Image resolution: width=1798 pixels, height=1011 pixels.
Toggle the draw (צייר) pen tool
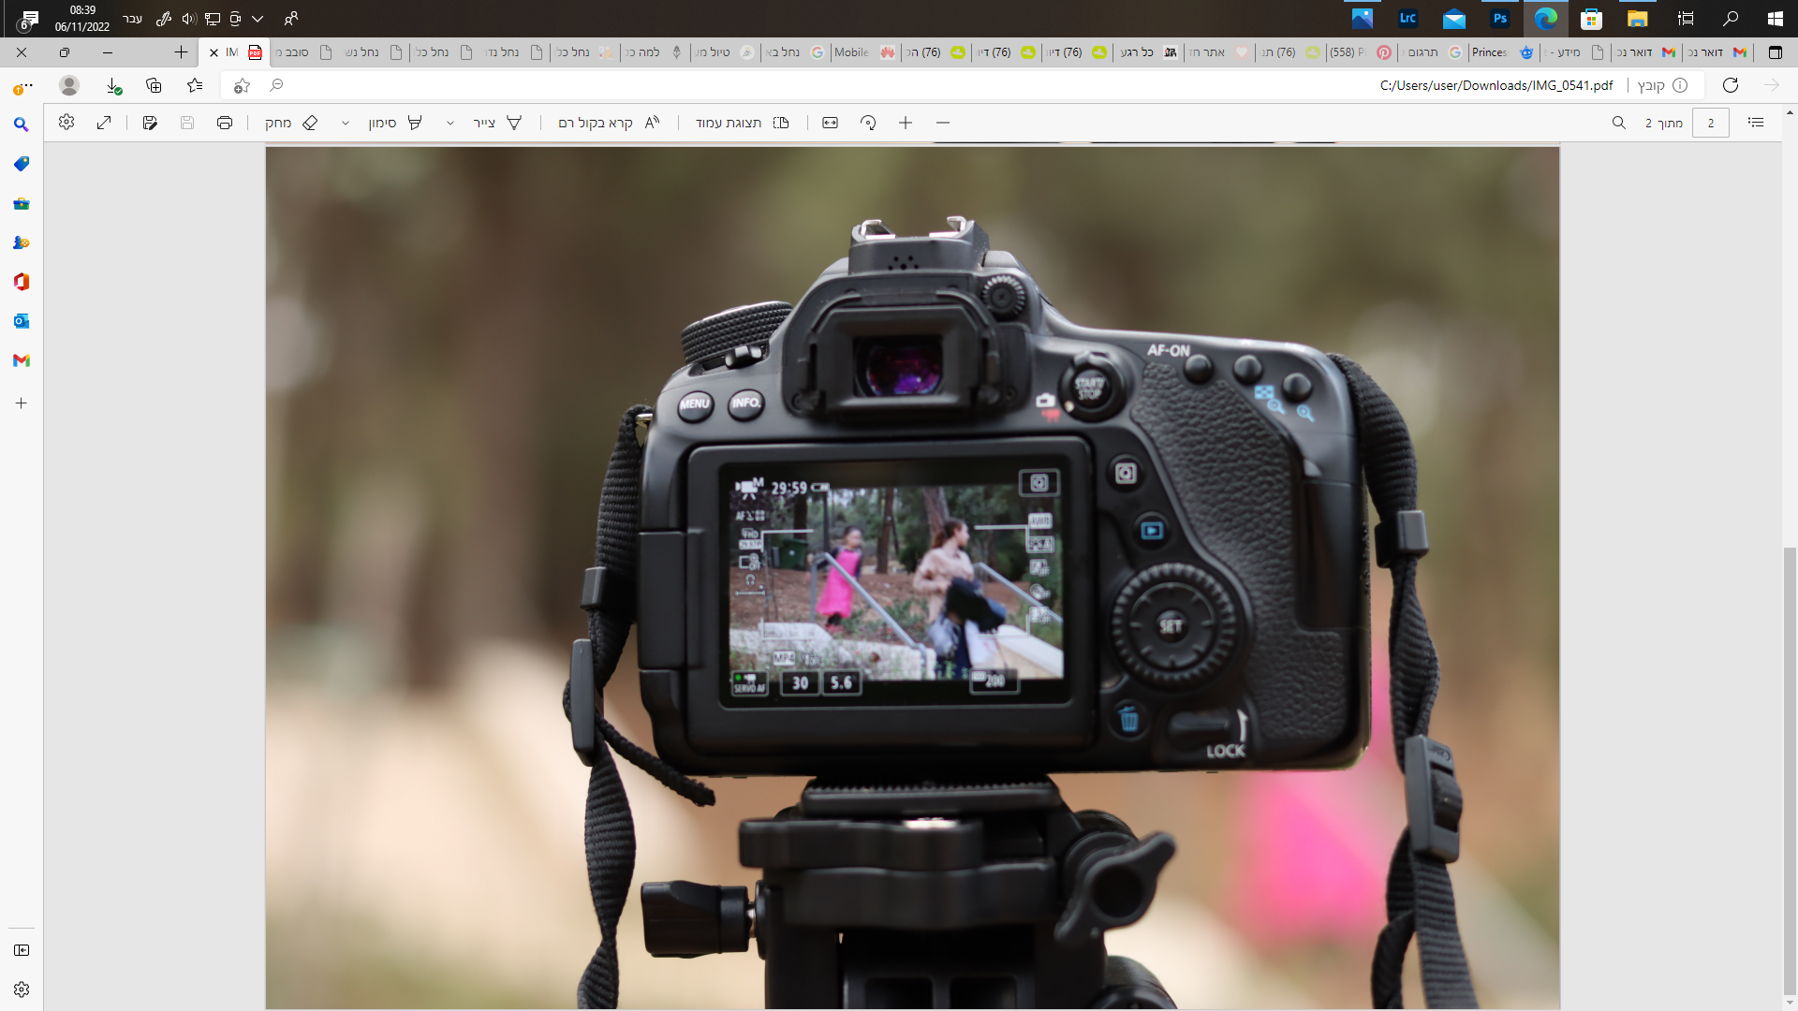[497, 123]
